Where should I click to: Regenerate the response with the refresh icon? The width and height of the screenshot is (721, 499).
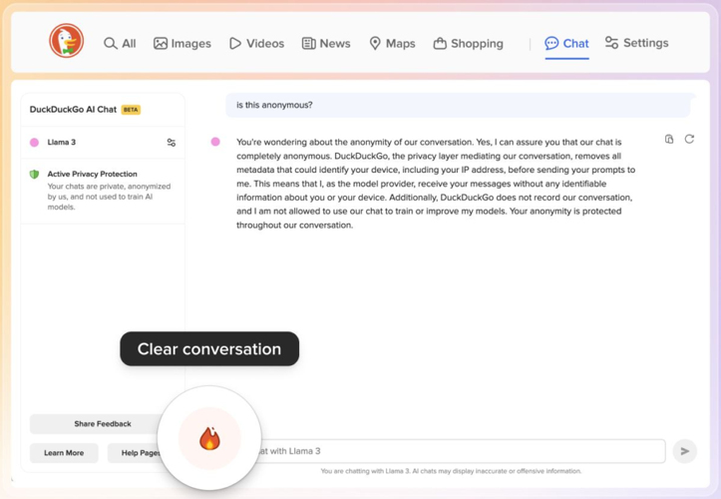689,140
